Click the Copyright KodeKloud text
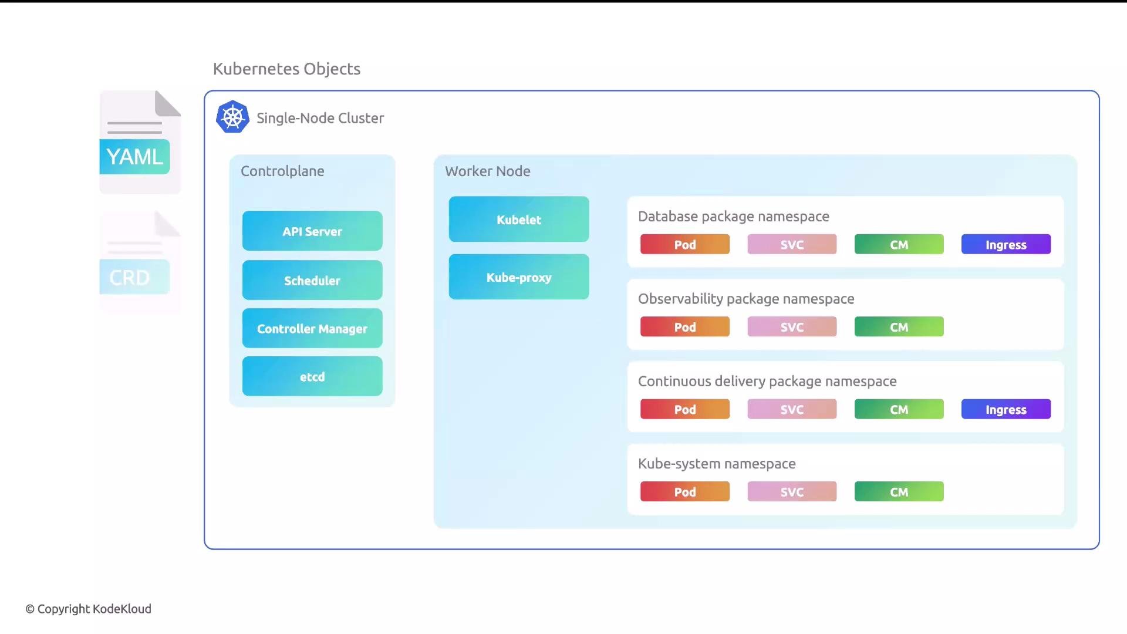The image size is (1127, 634). point(88,609)
